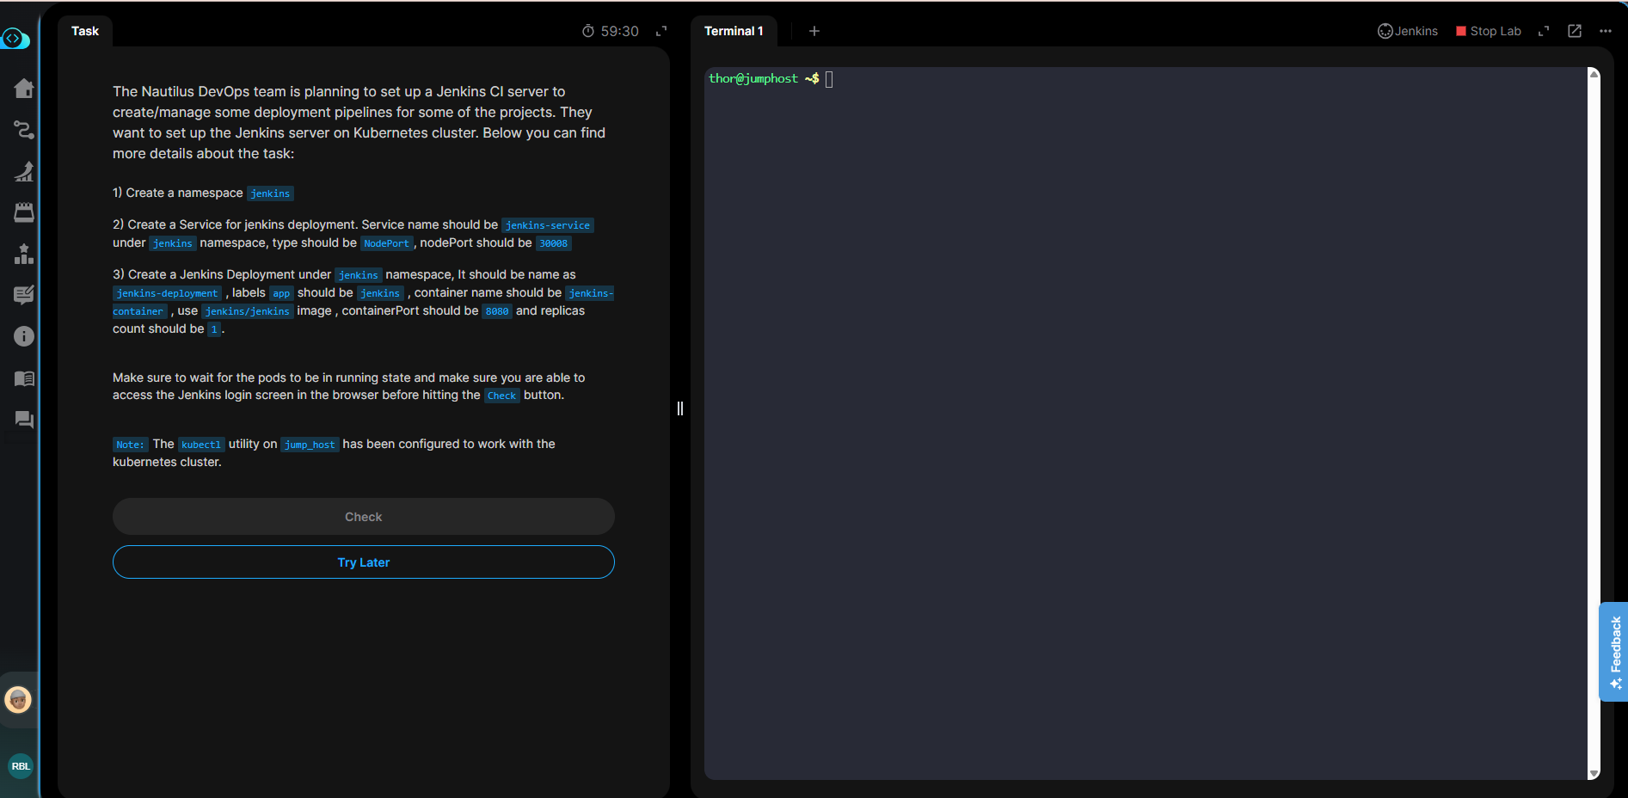Click the 59:30 timer value
The height and width of the screenshot is (798, 1628).
point(619,31)
